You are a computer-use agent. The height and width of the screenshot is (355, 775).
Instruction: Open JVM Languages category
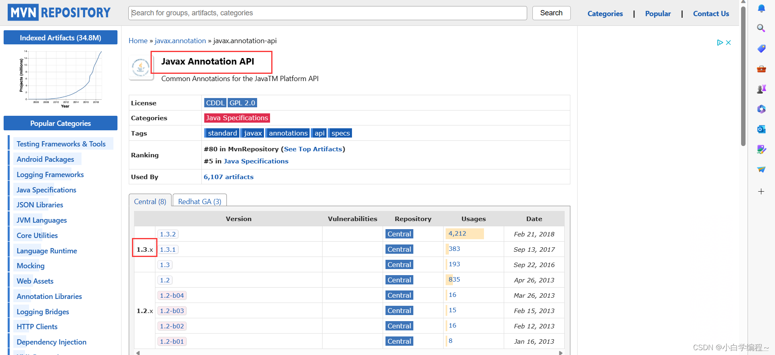(42, 220)
